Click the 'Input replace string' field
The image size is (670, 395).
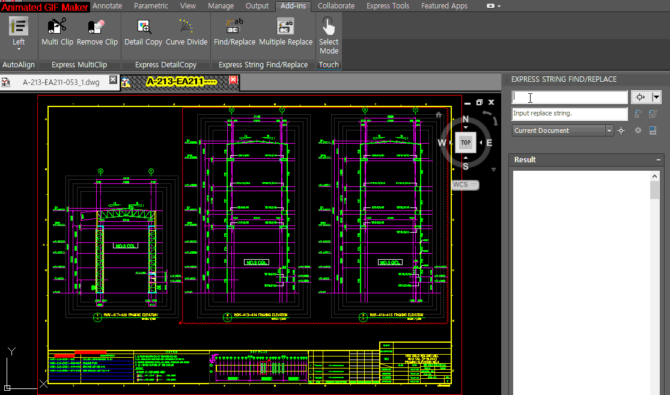pos(569,114)
